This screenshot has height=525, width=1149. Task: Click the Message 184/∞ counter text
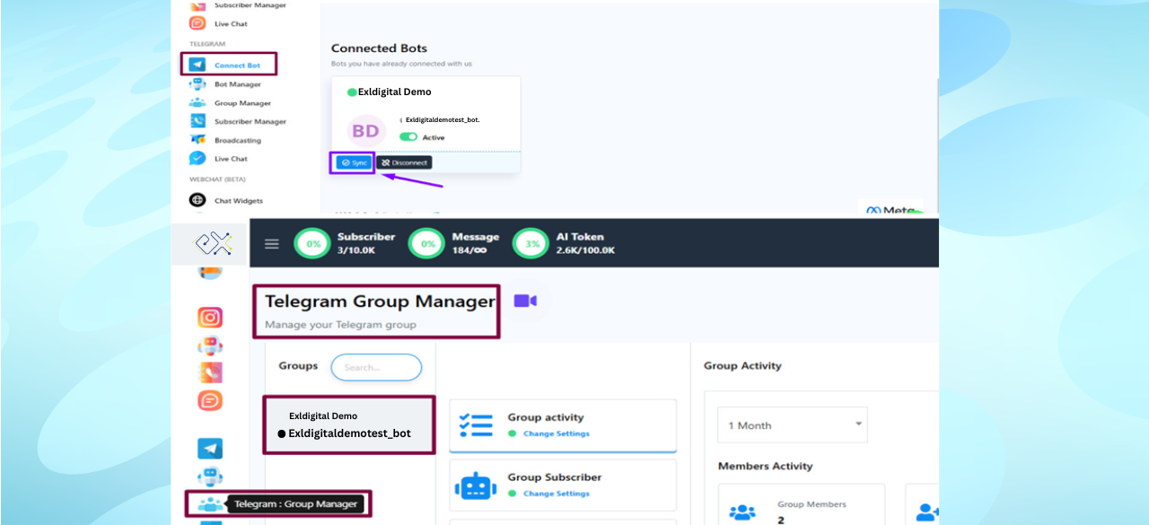pyautogui.click(x=469, y=250)
